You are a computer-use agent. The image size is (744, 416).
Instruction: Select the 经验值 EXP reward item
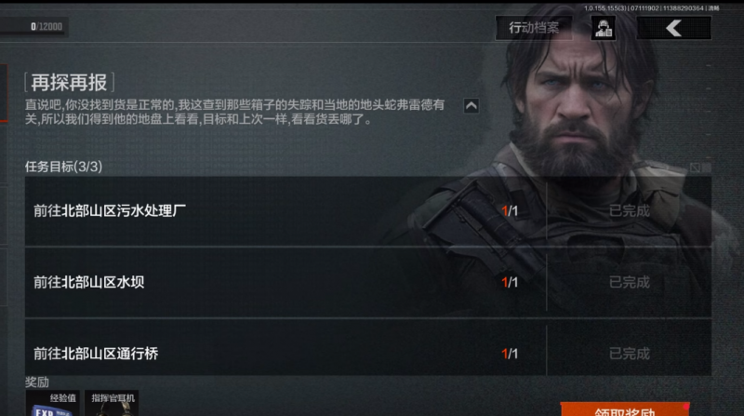pos(52,403)
